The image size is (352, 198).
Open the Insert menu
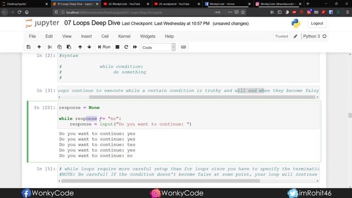86,36
